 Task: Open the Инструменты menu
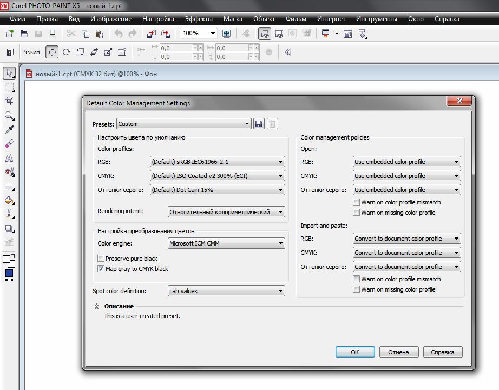[x=377, y=19]
